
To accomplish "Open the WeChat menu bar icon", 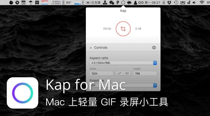I will click(x=112, y=2).
